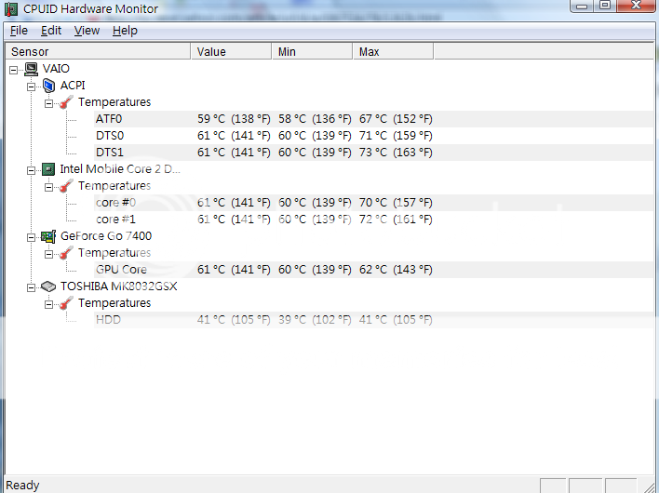Image resolution: width=659 pixels, height=493 pixels.
Task: Click the Value column header
Action: point(231,52)
